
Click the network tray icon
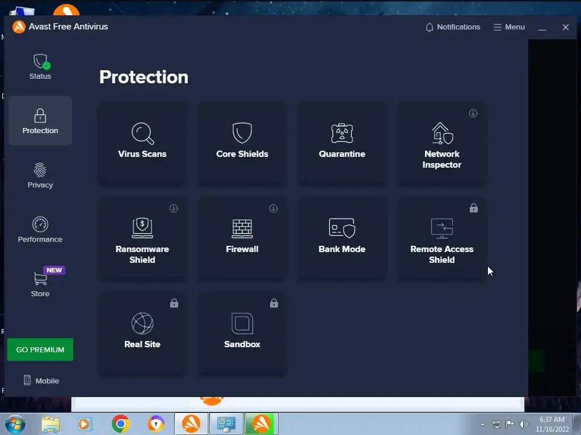pos(496,424)
